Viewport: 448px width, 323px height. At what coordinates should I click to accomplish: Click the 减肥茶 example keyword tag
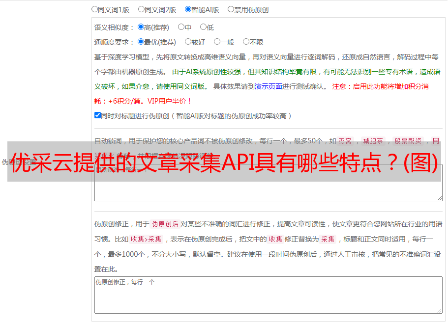click(x=373, y=140)
